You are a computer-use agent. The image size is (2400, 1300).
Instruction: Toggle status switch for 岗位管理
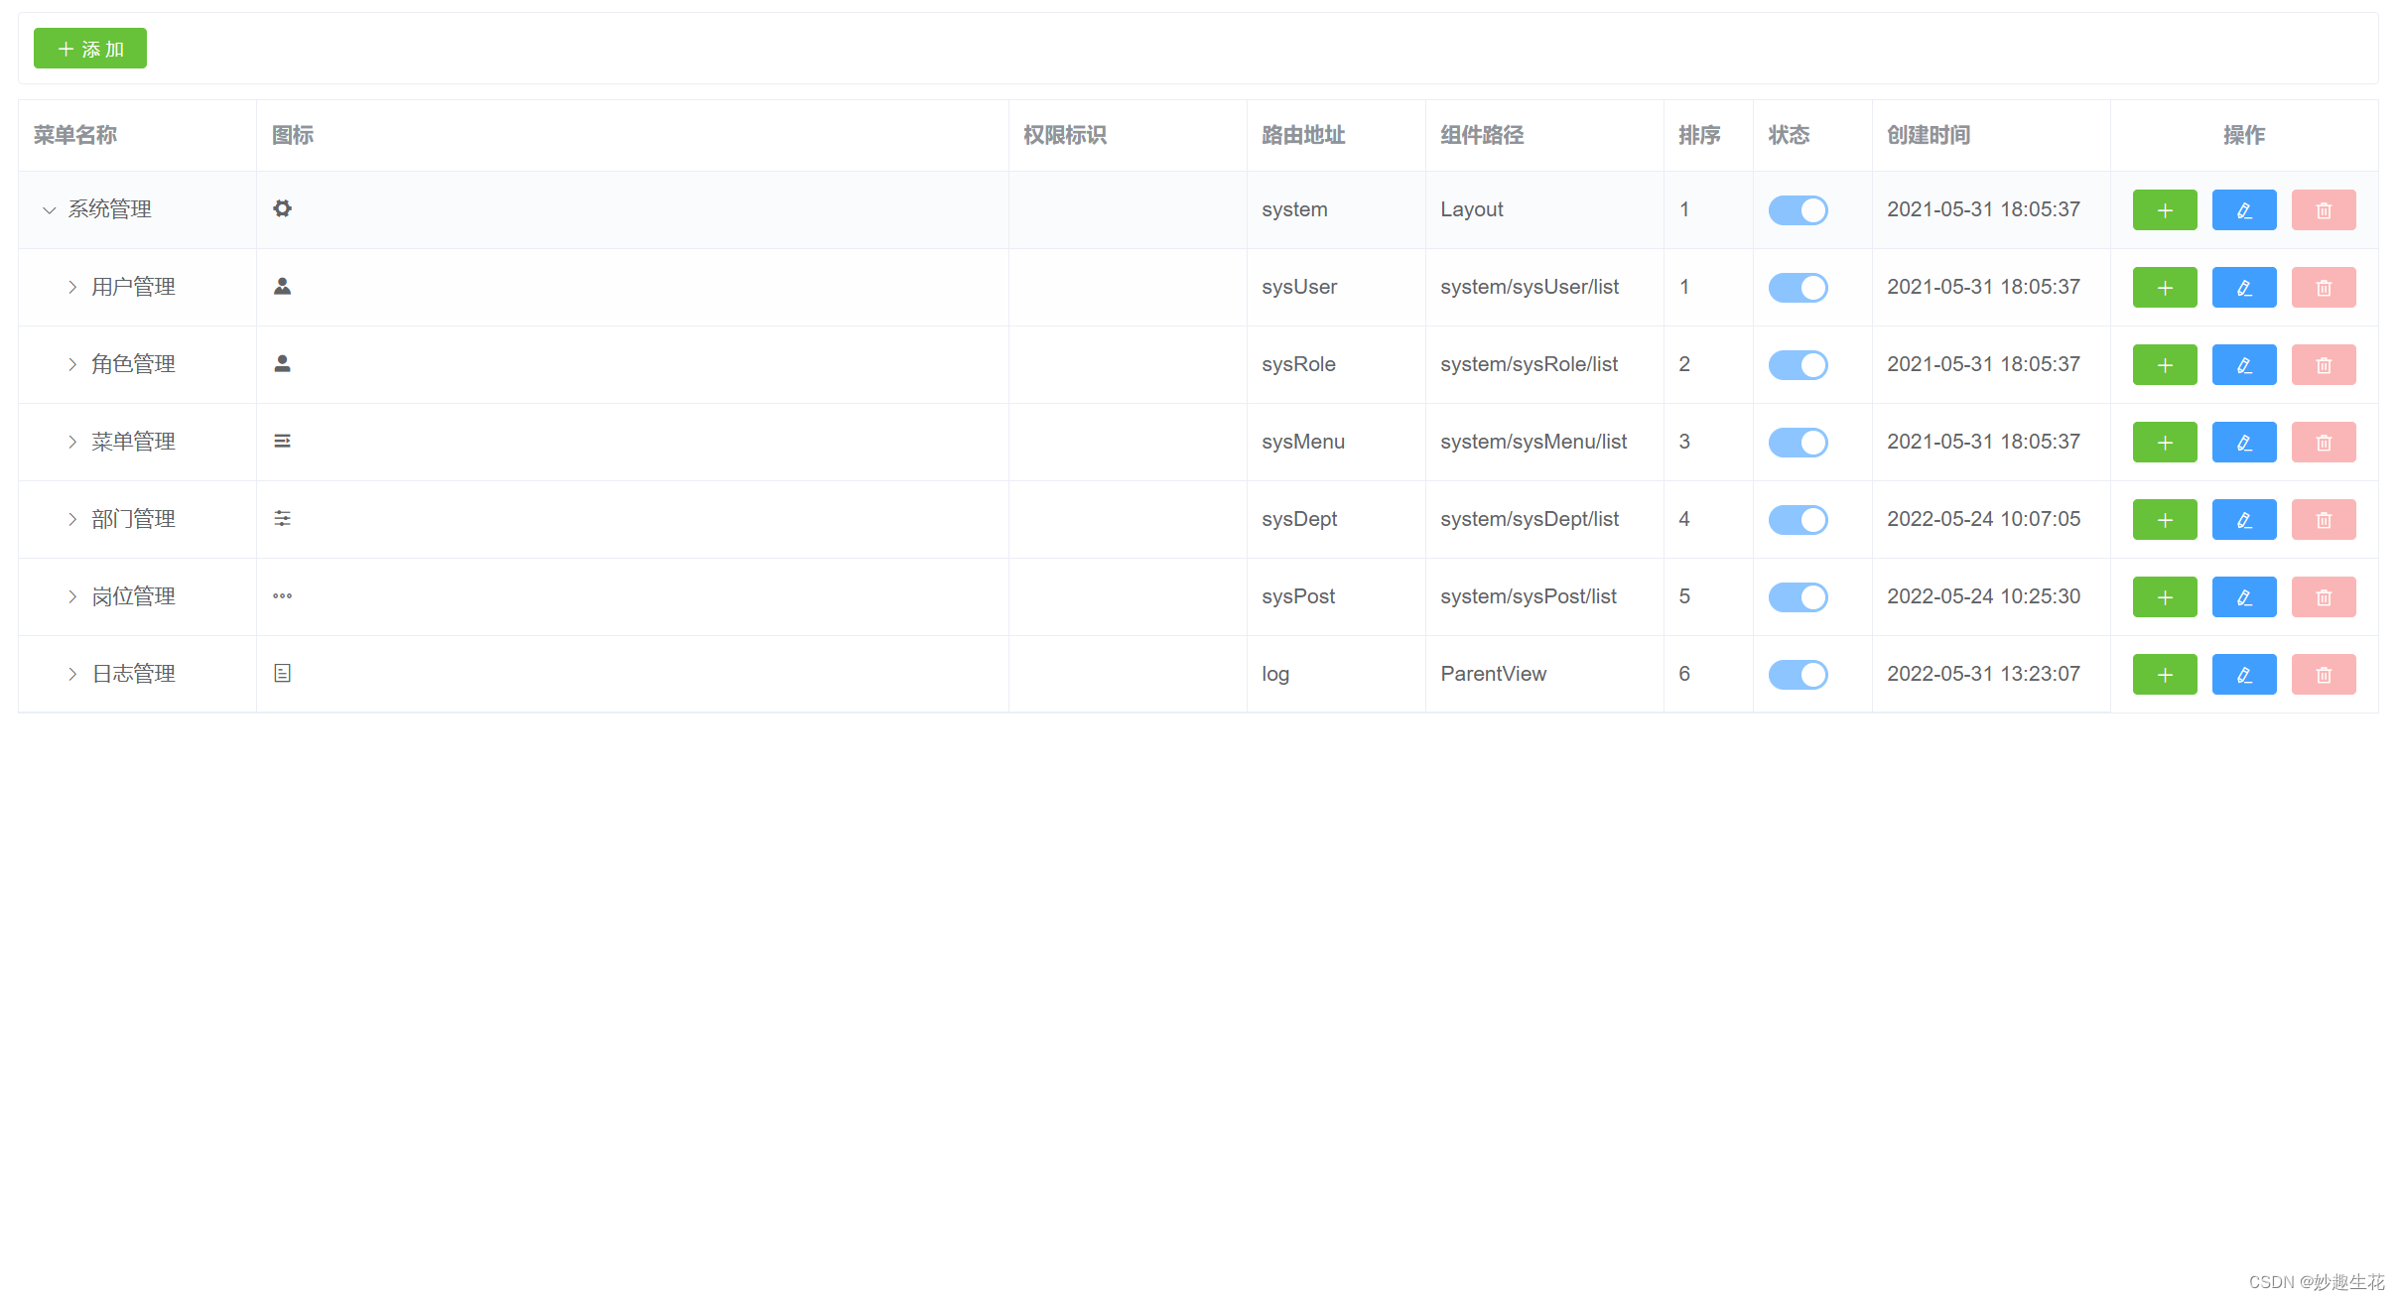coord(1798,597)
